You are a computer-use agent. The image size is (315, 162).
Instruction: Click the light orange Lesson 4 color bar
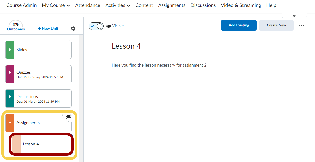[16, 144]
